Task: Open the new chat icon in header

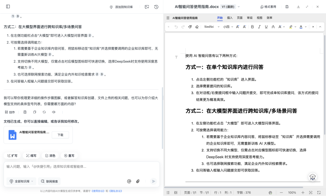Action: [x=147, y=7]
